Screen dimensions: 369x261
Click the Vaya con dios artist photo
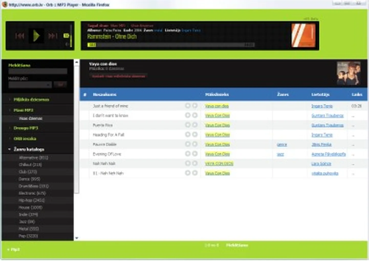pos(349,73)
